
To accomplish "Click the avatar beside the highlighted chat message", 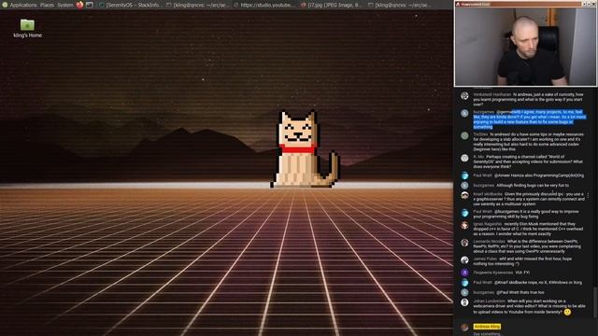I will pos(464,113).
